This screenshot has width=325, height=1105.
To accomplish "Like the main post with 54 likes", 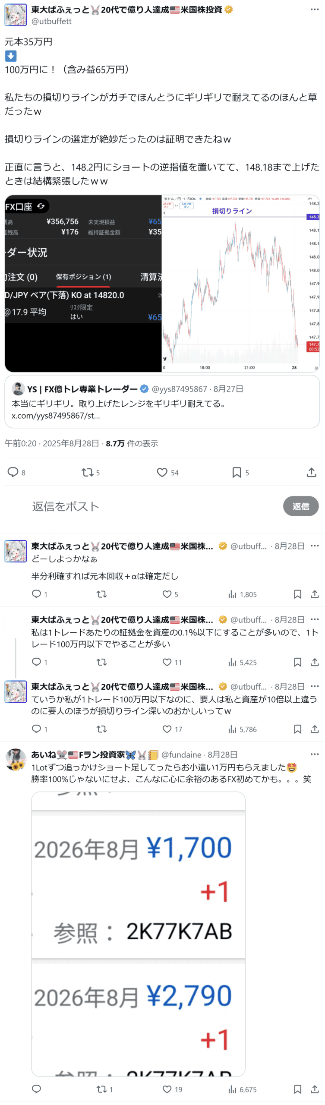I will click(x=162, y=472).
